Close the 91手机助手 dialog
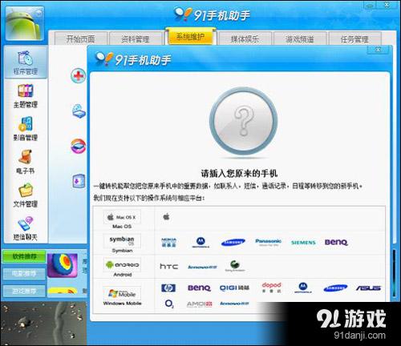Screen dimensions: 401x346 click(379, 50)
